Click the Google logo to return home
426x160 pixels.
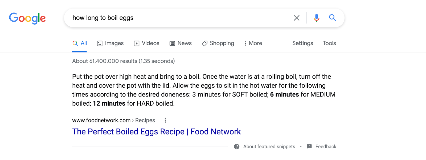[x=27, y=18]
